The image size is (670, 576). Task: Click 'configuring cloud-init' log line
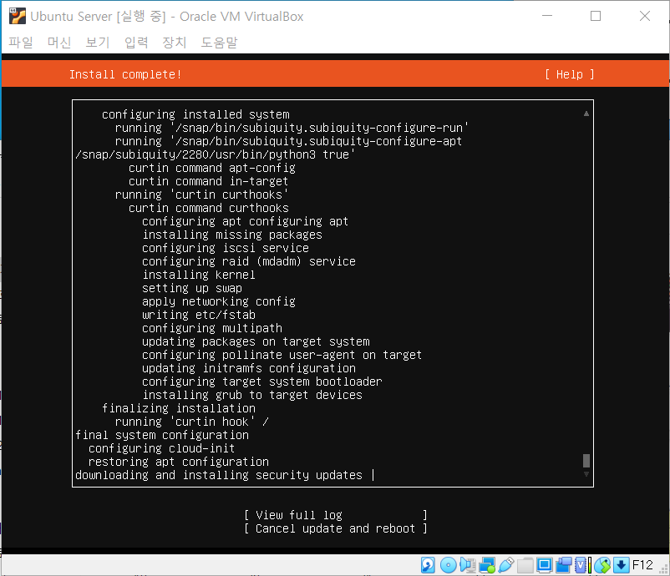(x=161, y=448)
